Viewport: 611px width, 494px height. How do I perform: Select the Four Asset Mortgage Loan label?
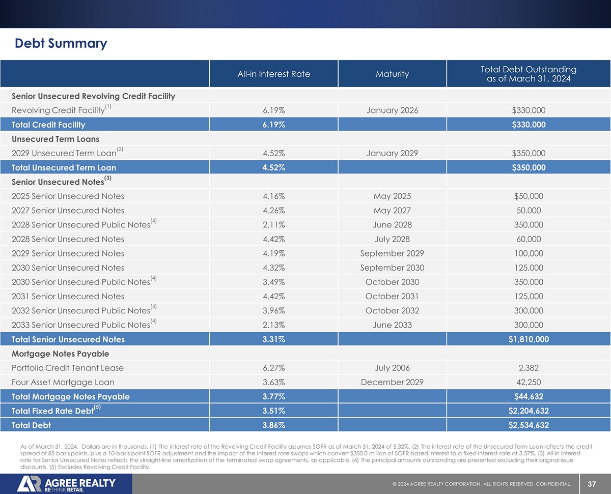click(x=63, y=382)
